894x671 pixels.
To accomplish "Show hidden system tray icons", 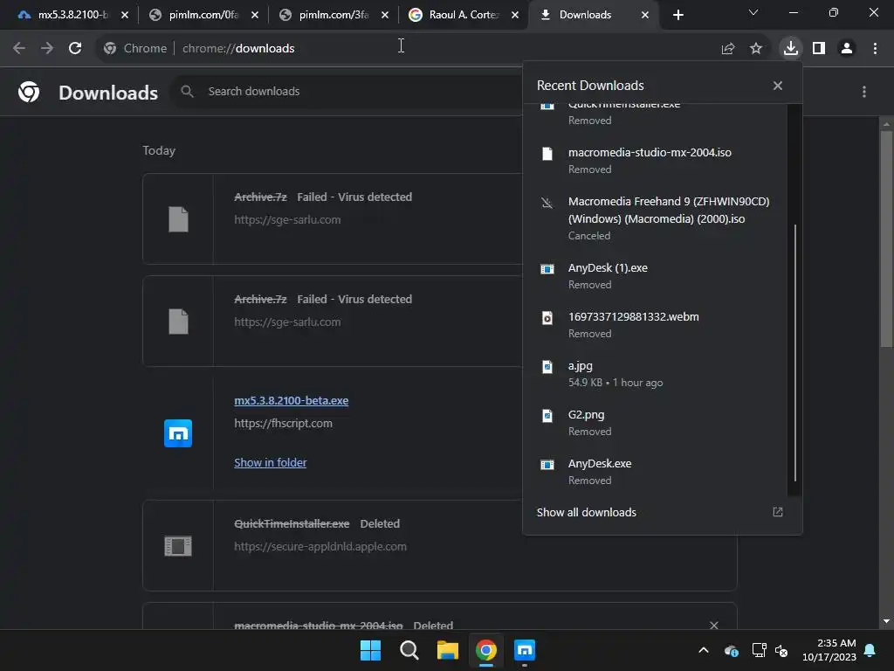I will click(x=704, y=650).
